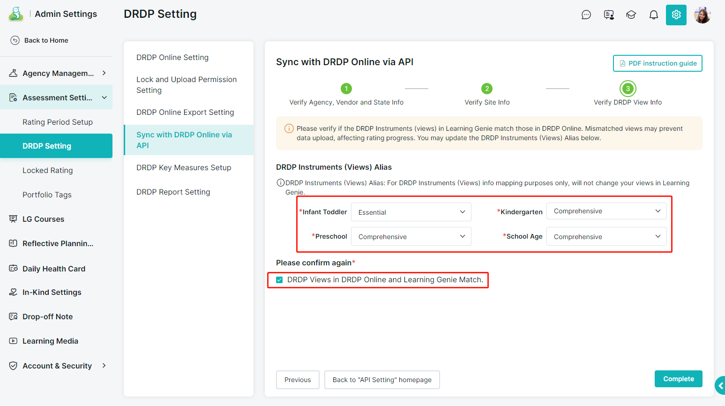Select DRDP Key Measures Setup tab
Screen dimensions: 725x406
coord(184,167)
